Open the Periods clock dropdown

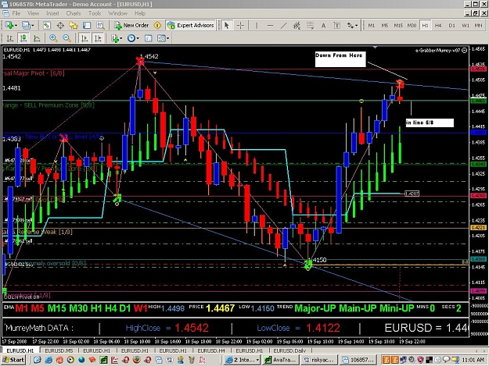point(133,38)
